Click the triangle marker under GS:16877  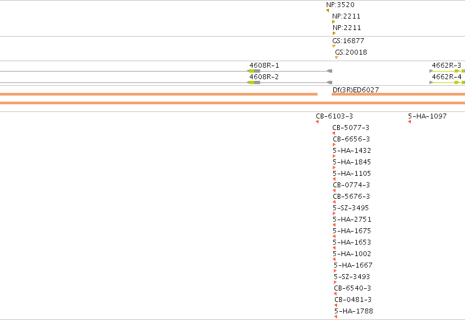click(x=334, y=46)
